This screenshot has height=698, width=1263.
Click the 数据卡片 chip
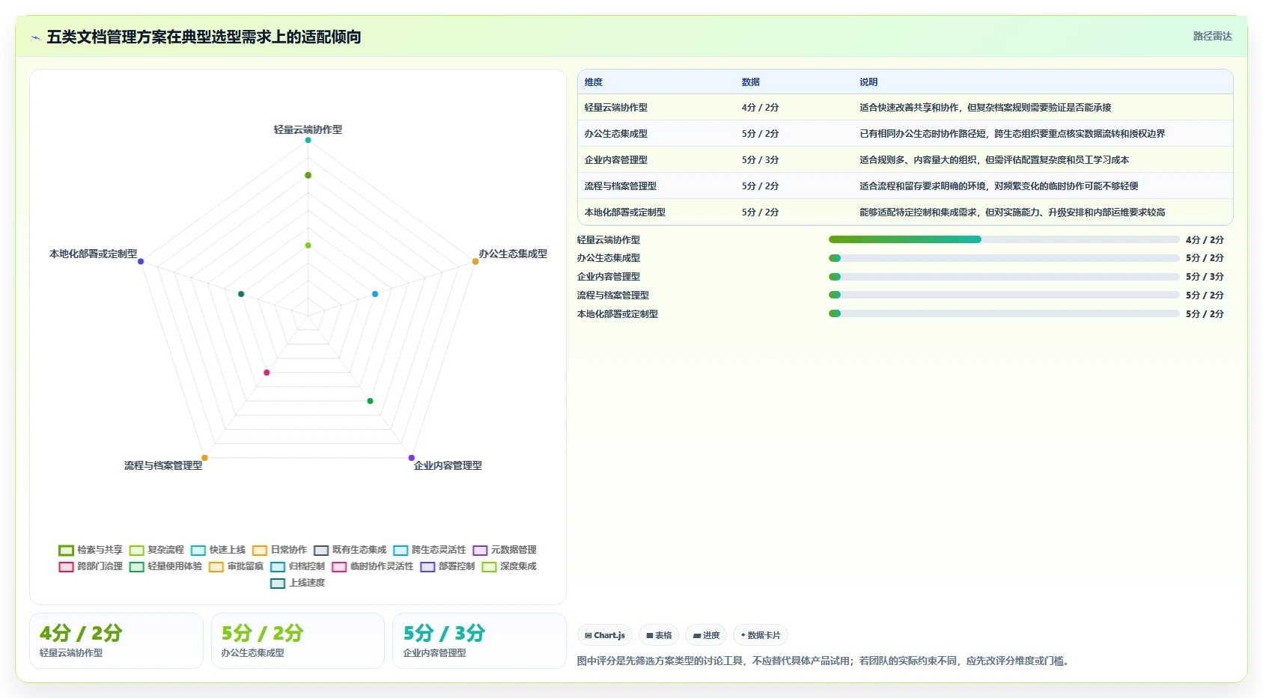point(761,635)
